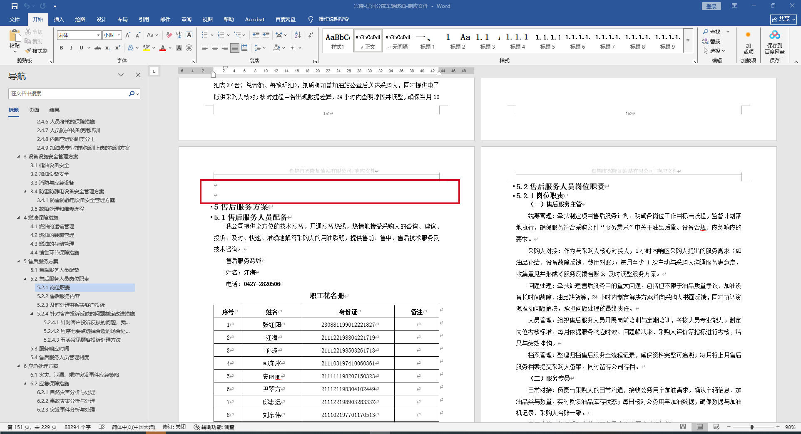
Task: Apply distributed alignment to the paragraph
Action: click(245, 48)
